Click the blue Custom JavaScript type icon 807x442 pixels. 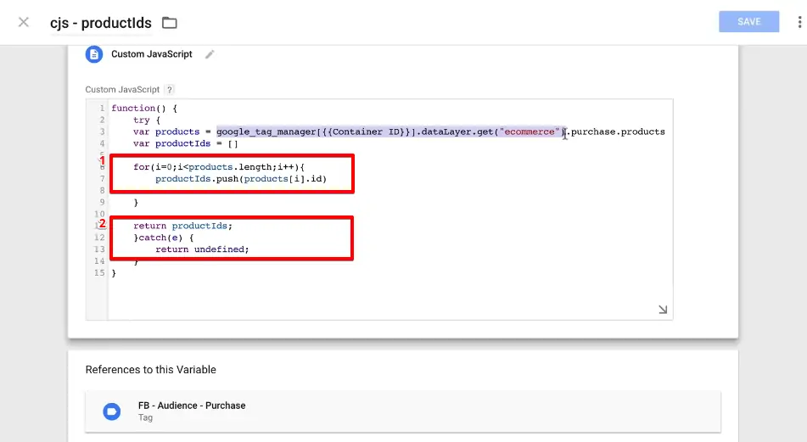tap(93, 54)
